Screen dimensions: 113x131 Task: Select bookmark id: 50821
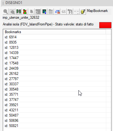click(55, 126)
